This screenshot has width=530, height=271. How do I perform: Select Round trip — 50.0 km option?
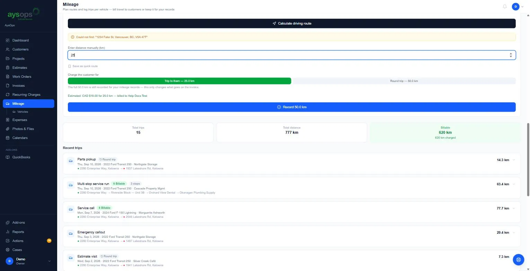(x=404, y=81)
